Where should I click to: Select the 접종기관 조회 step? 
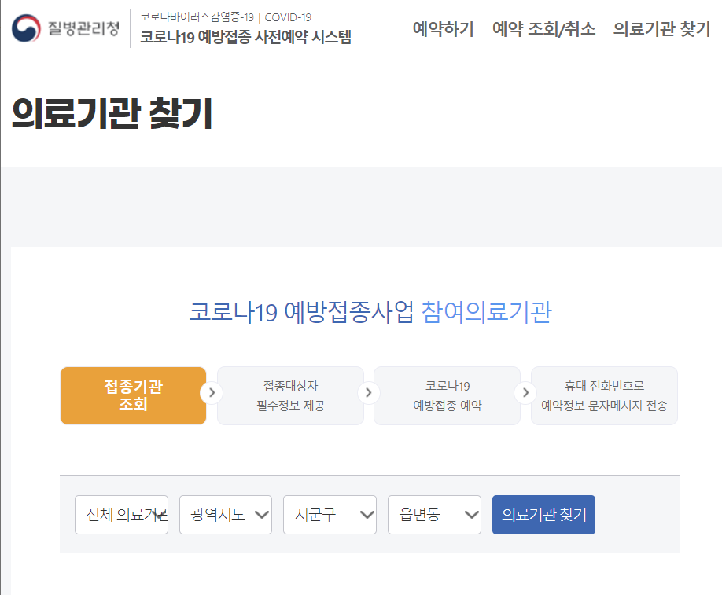[x=133, y=395]
